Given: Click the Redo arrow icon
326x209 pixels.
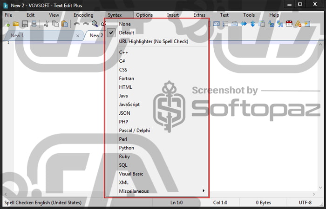Looking at the screenshot, I should (86, 24).
